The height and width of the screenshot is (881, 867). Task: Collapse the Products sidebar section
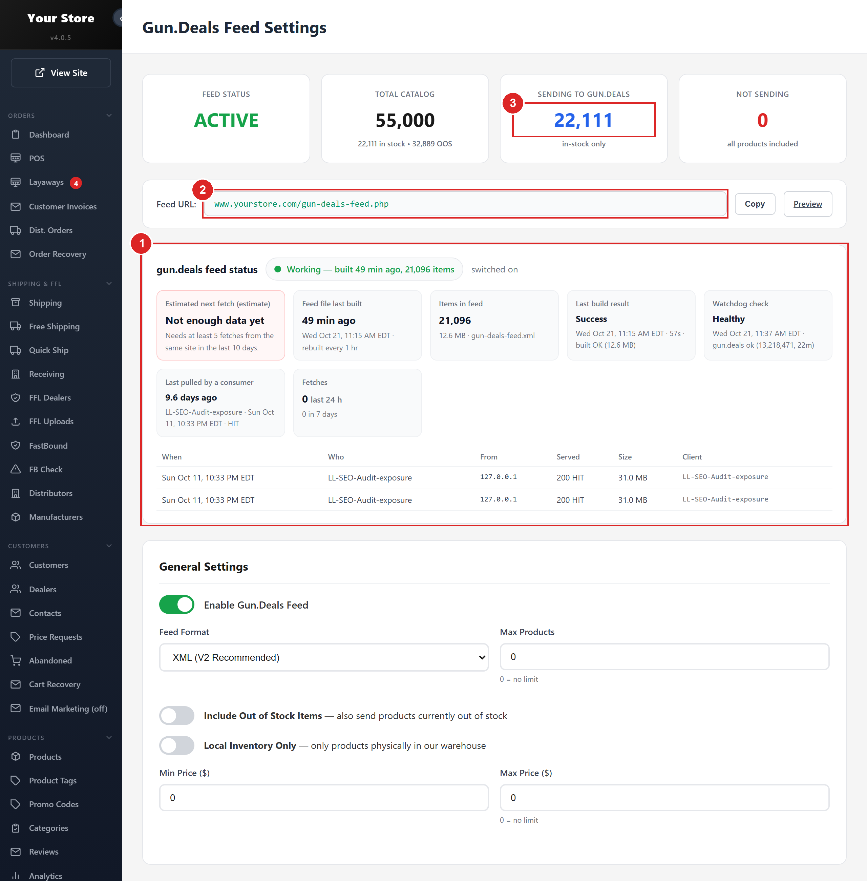point(109,738)
